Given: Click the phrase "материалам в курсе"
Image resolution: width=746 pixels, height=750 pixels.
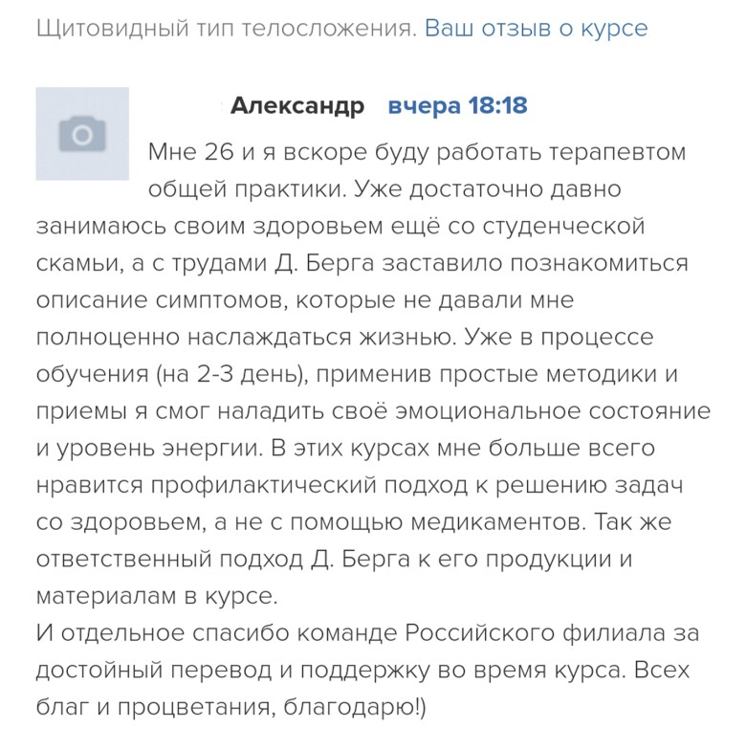Looking at the screenshot, I should tap(157, 596).
